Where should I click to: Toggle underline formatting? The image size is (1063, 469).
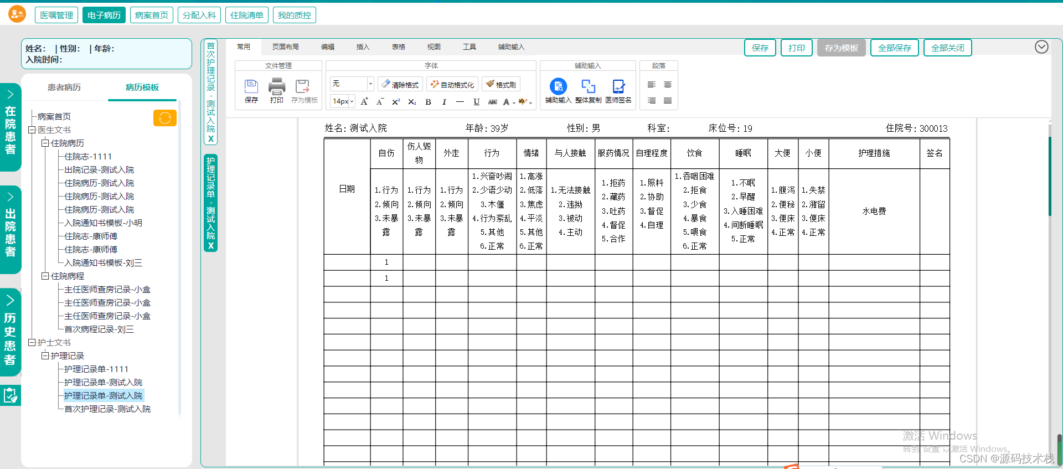click(476, 101)
